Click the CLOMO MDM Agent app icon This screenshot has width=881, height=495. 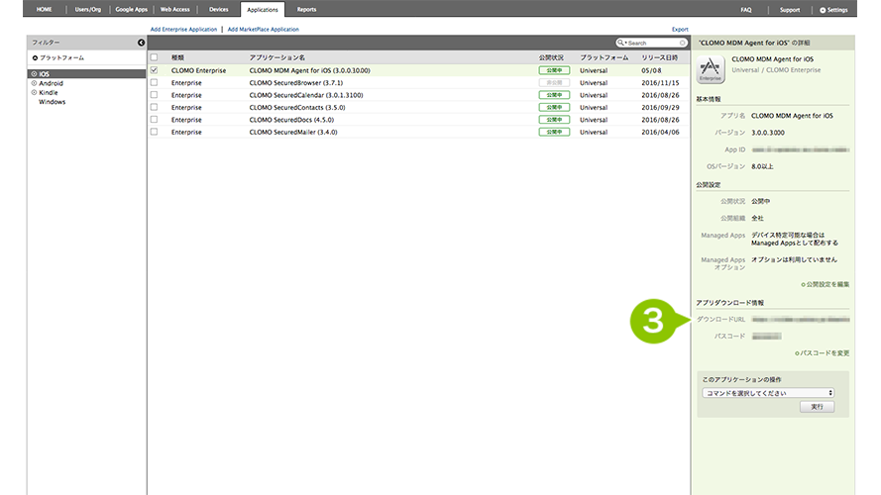tap(711, 70)
